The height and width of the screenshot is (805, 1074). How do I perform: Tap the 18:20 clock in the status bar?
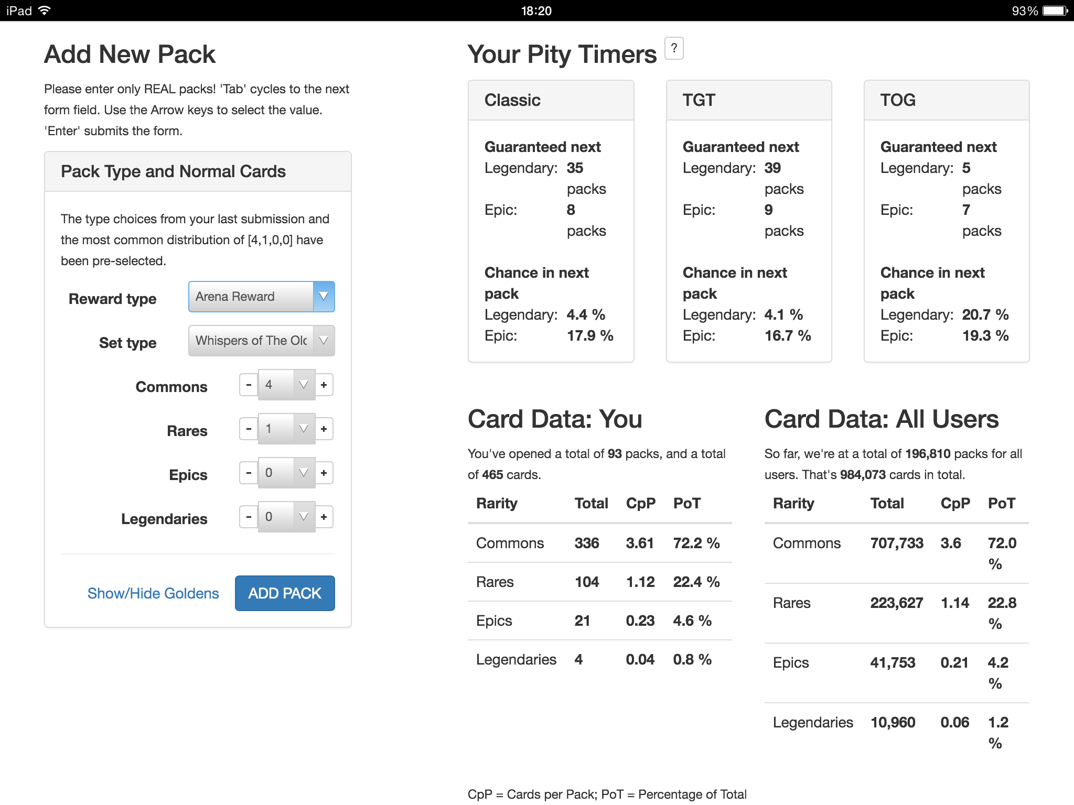click(536, 10)
